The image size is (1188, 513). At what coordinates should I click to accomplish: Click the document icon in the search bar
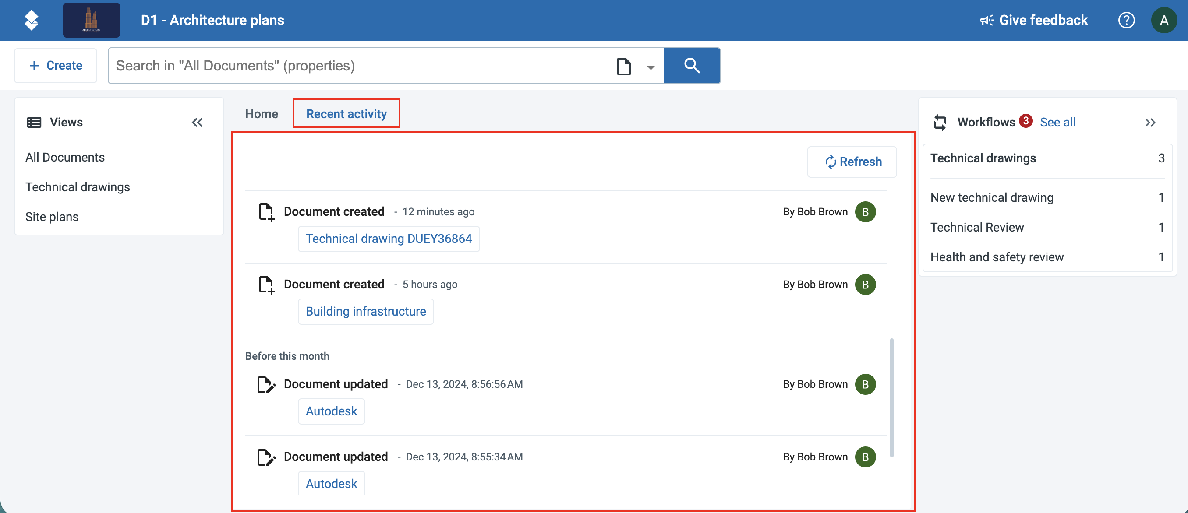coord(623,66)
